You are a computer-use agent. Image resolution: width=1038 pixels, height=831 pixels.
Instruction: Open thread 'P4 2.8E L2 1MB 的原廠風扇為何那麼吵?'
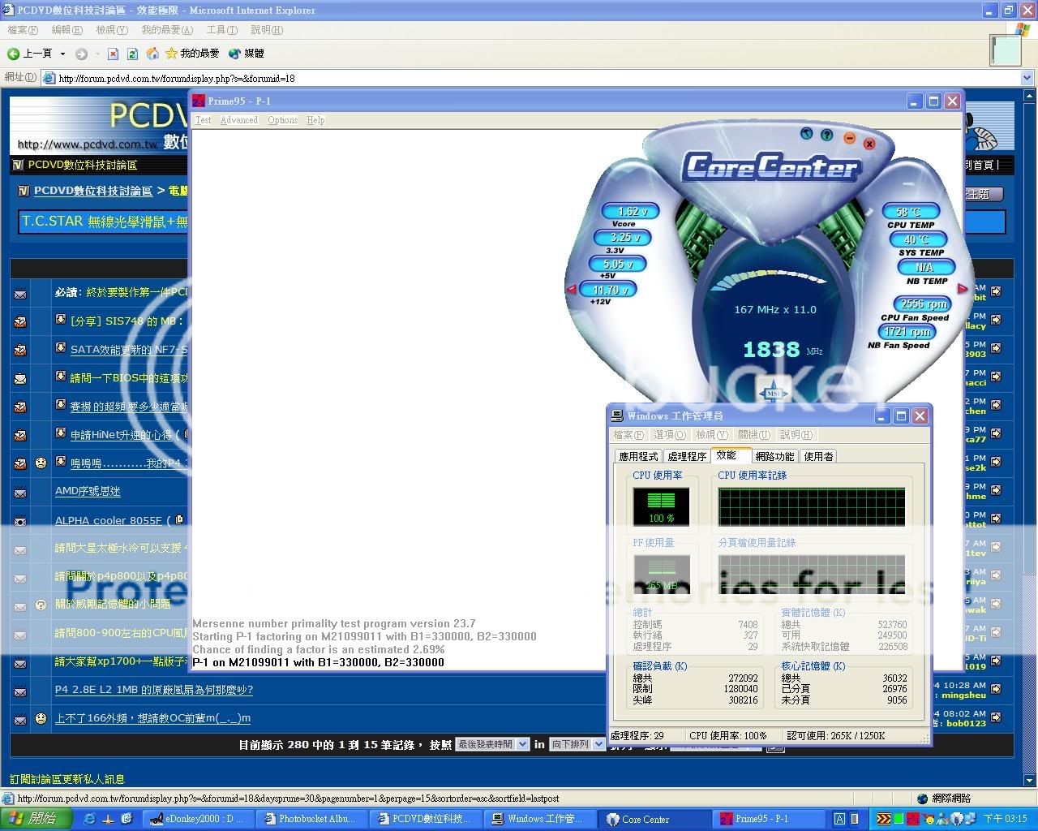[x=153, y=690]
